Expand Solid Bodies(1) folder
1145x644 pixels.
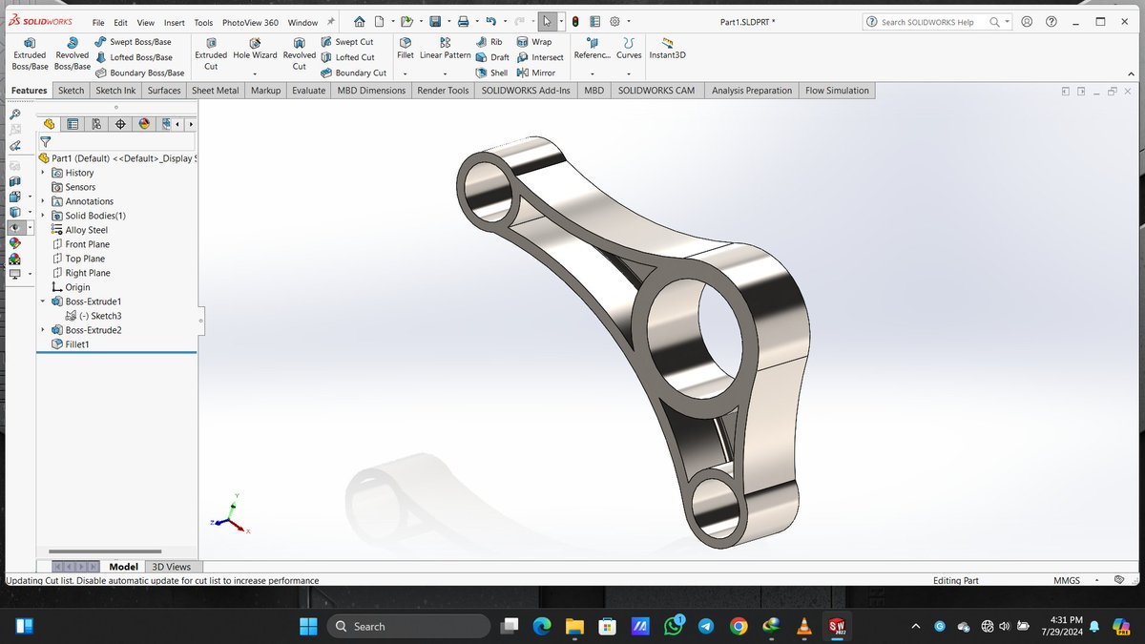pyautogui.click(x=43, y=216)
